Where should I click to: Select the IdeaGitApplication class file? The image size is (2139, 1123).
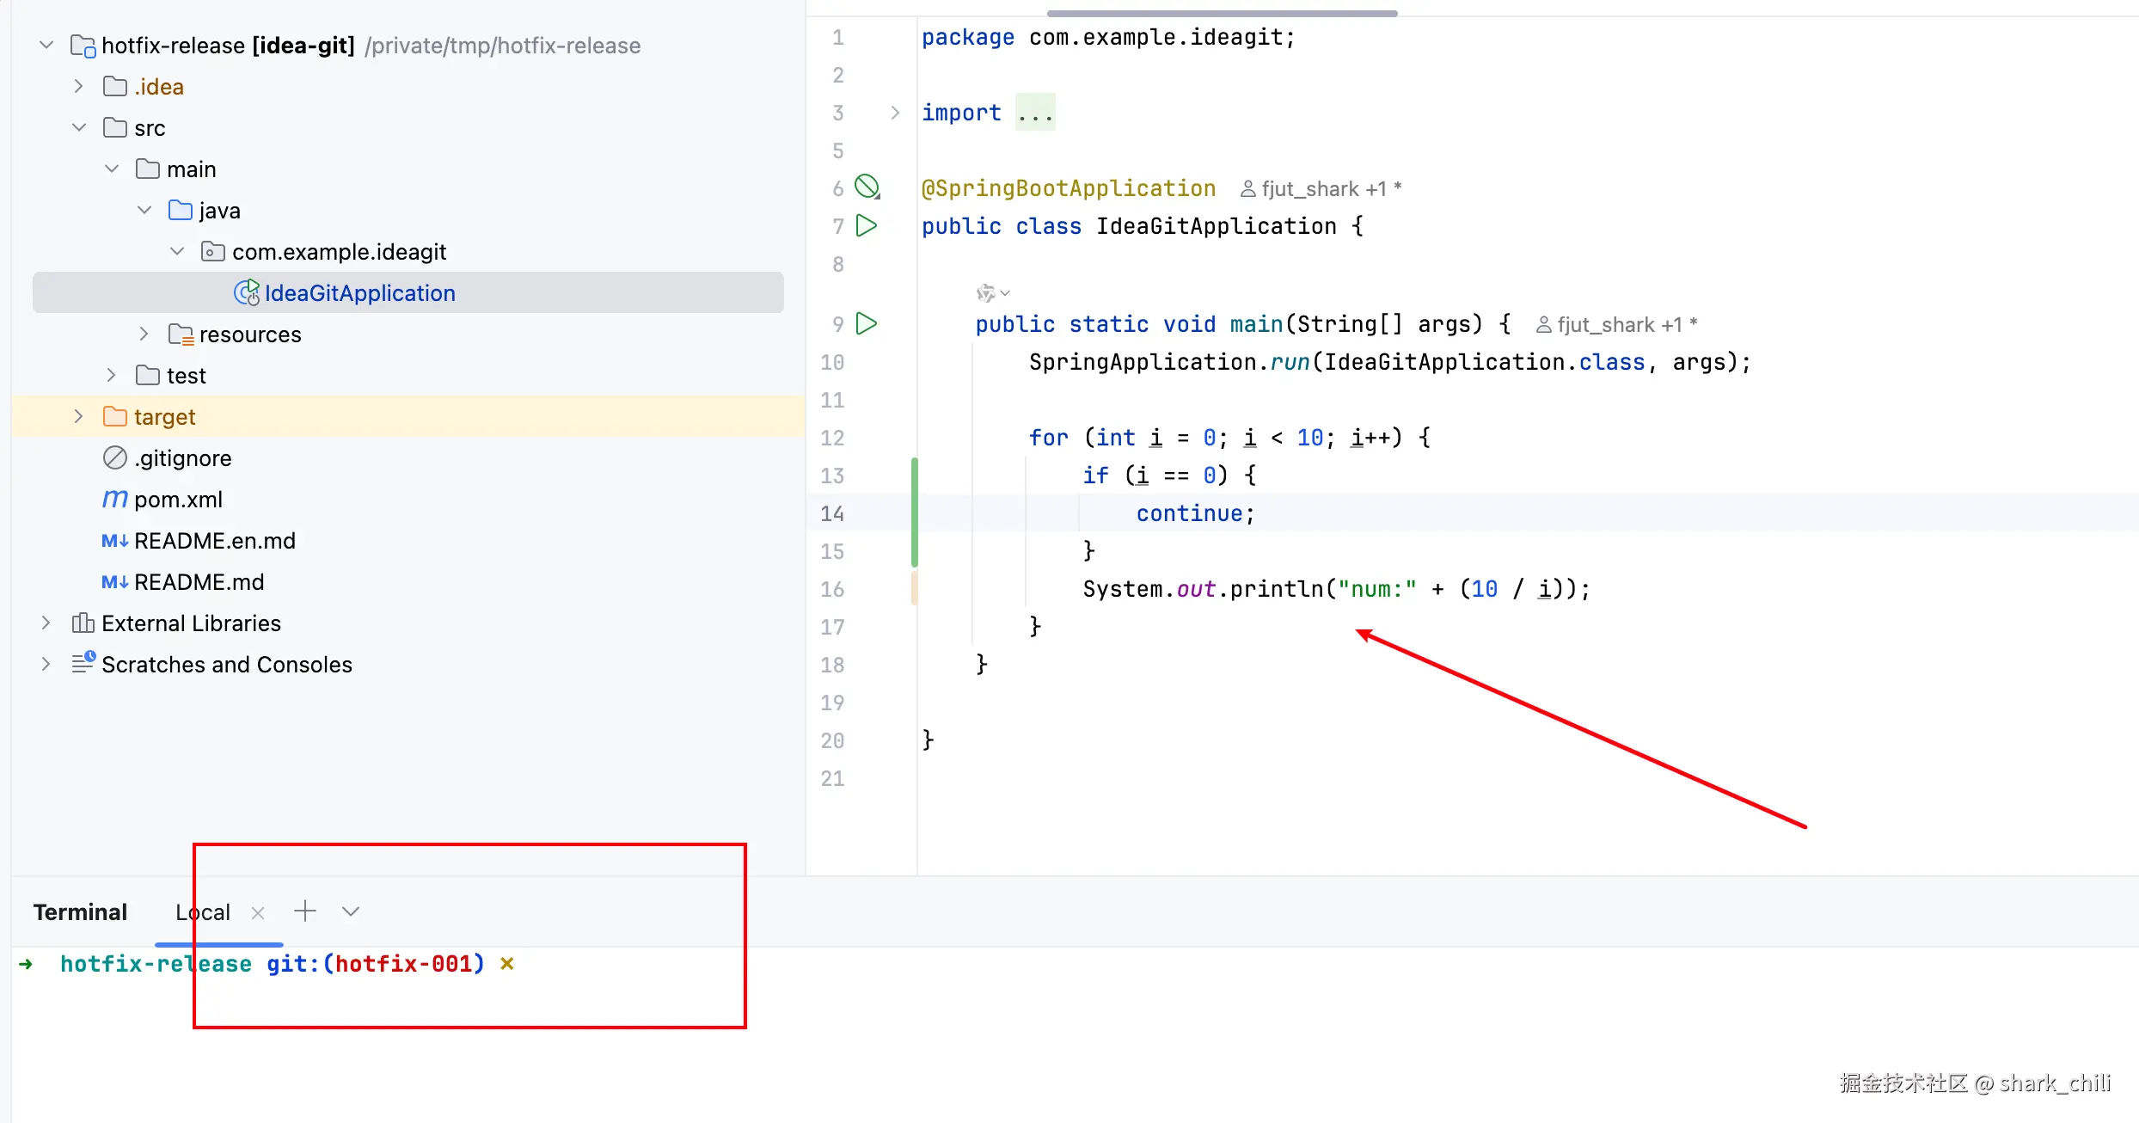(x=359, y=293)
